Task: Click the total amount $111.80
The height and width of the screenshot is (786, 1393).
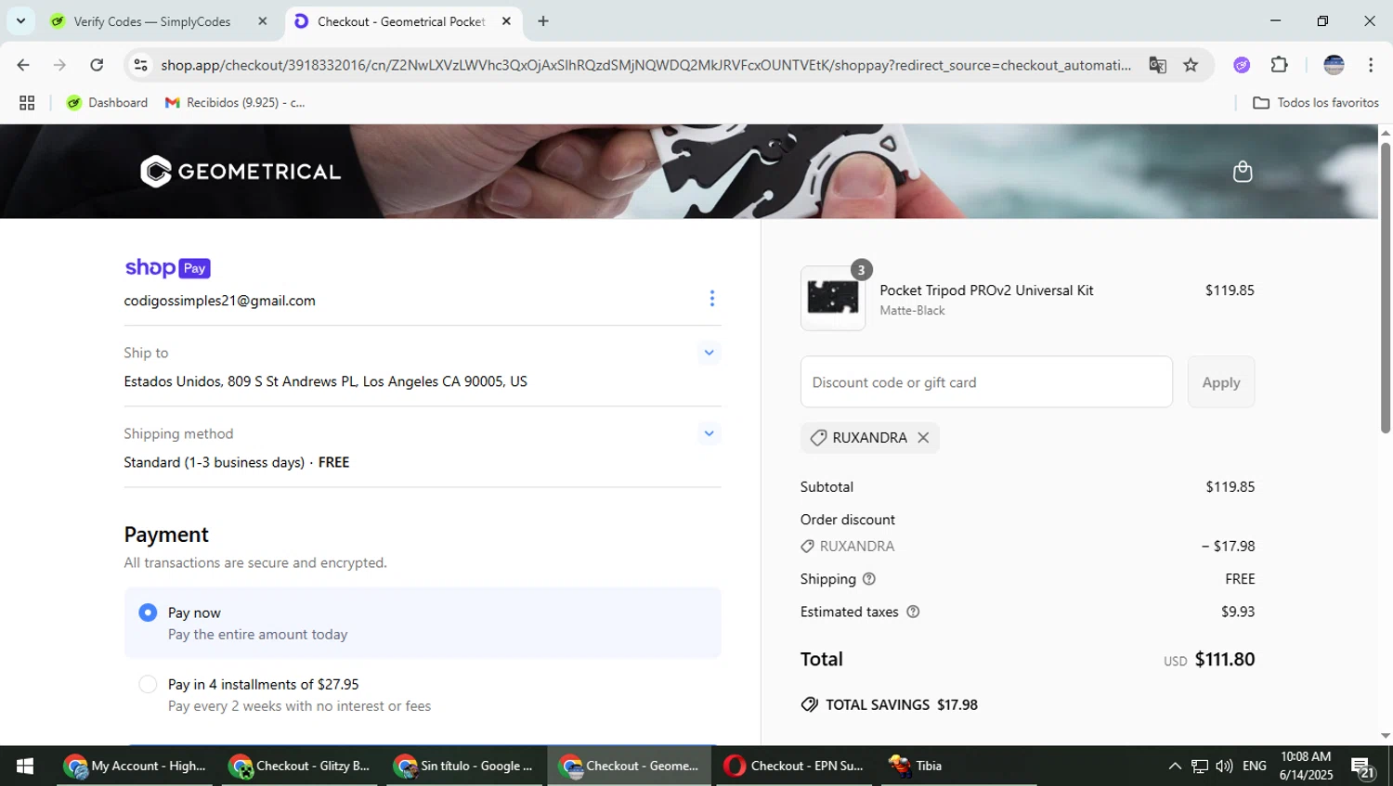Action: tap(1225, 660)
